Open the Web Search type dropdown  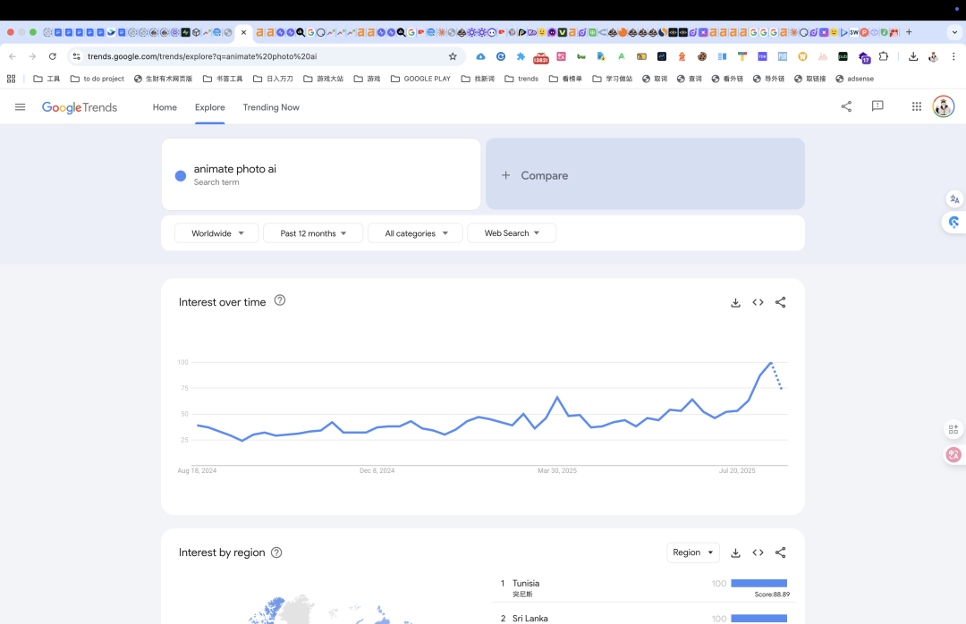[x=512, y=232]
